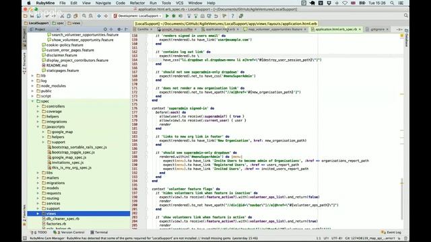
Task: Click the Find magnifier icon
Action: pyautogui.click(x=84, y=16)
